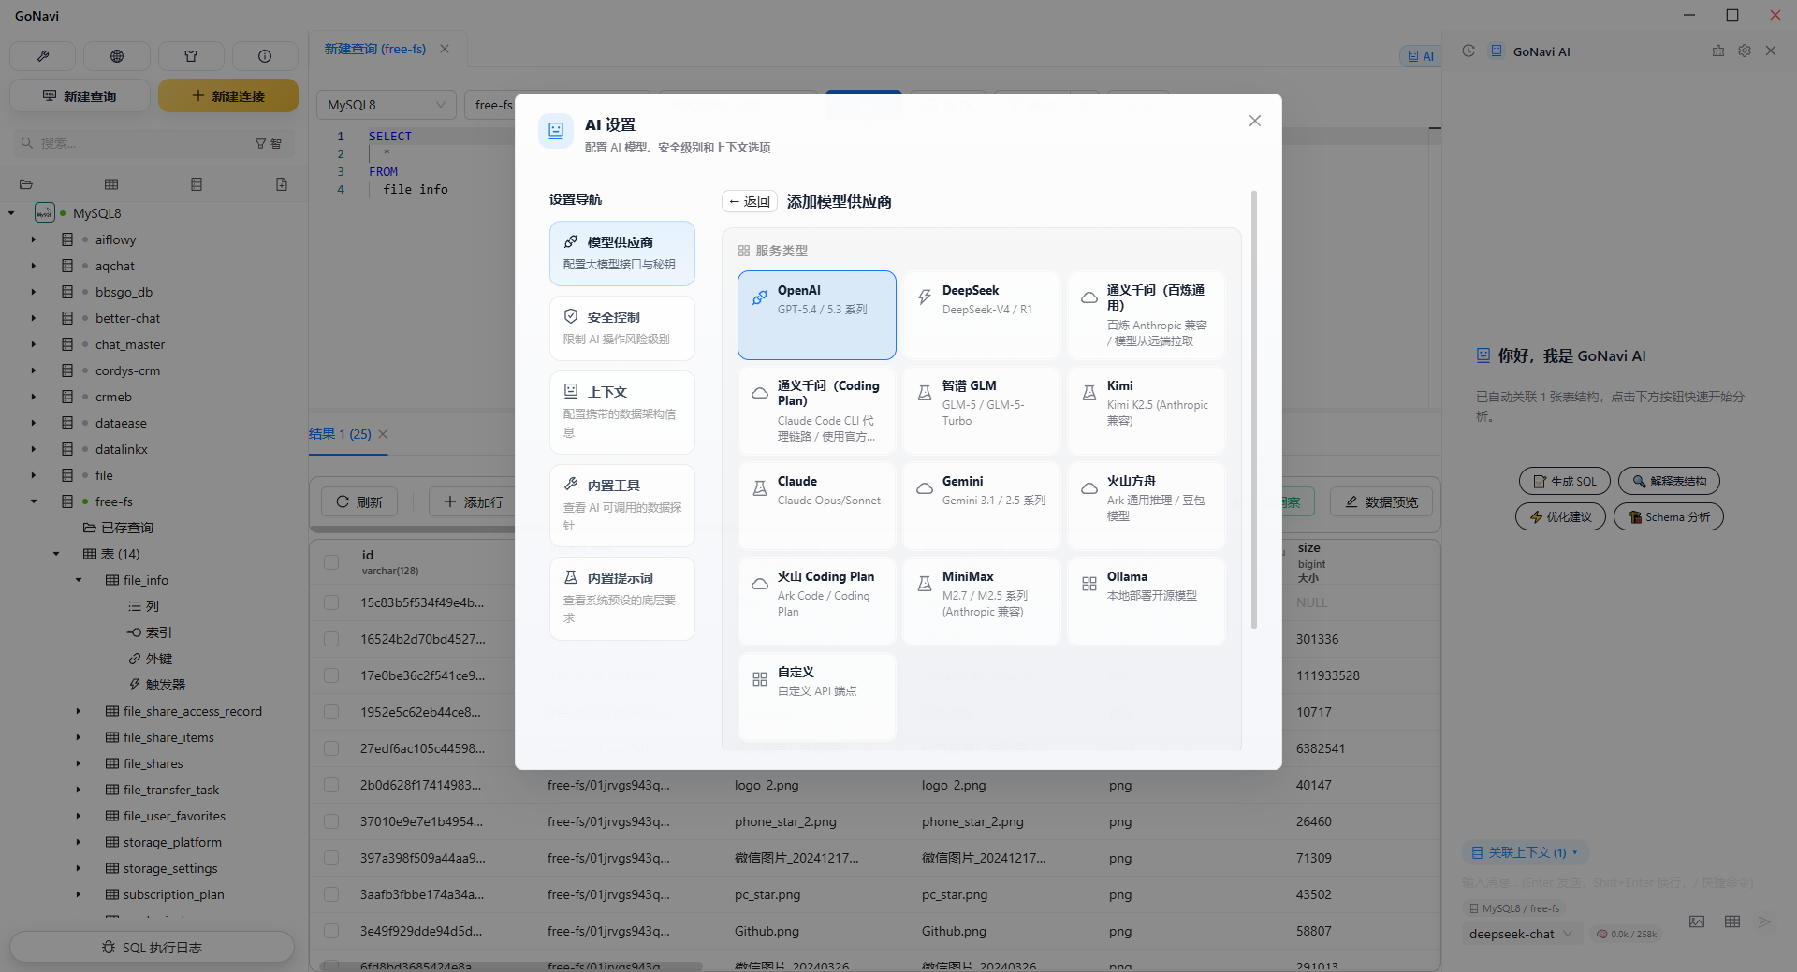
Task: Toggle the select-all checkbox in id header
Action: coord(331,562)
